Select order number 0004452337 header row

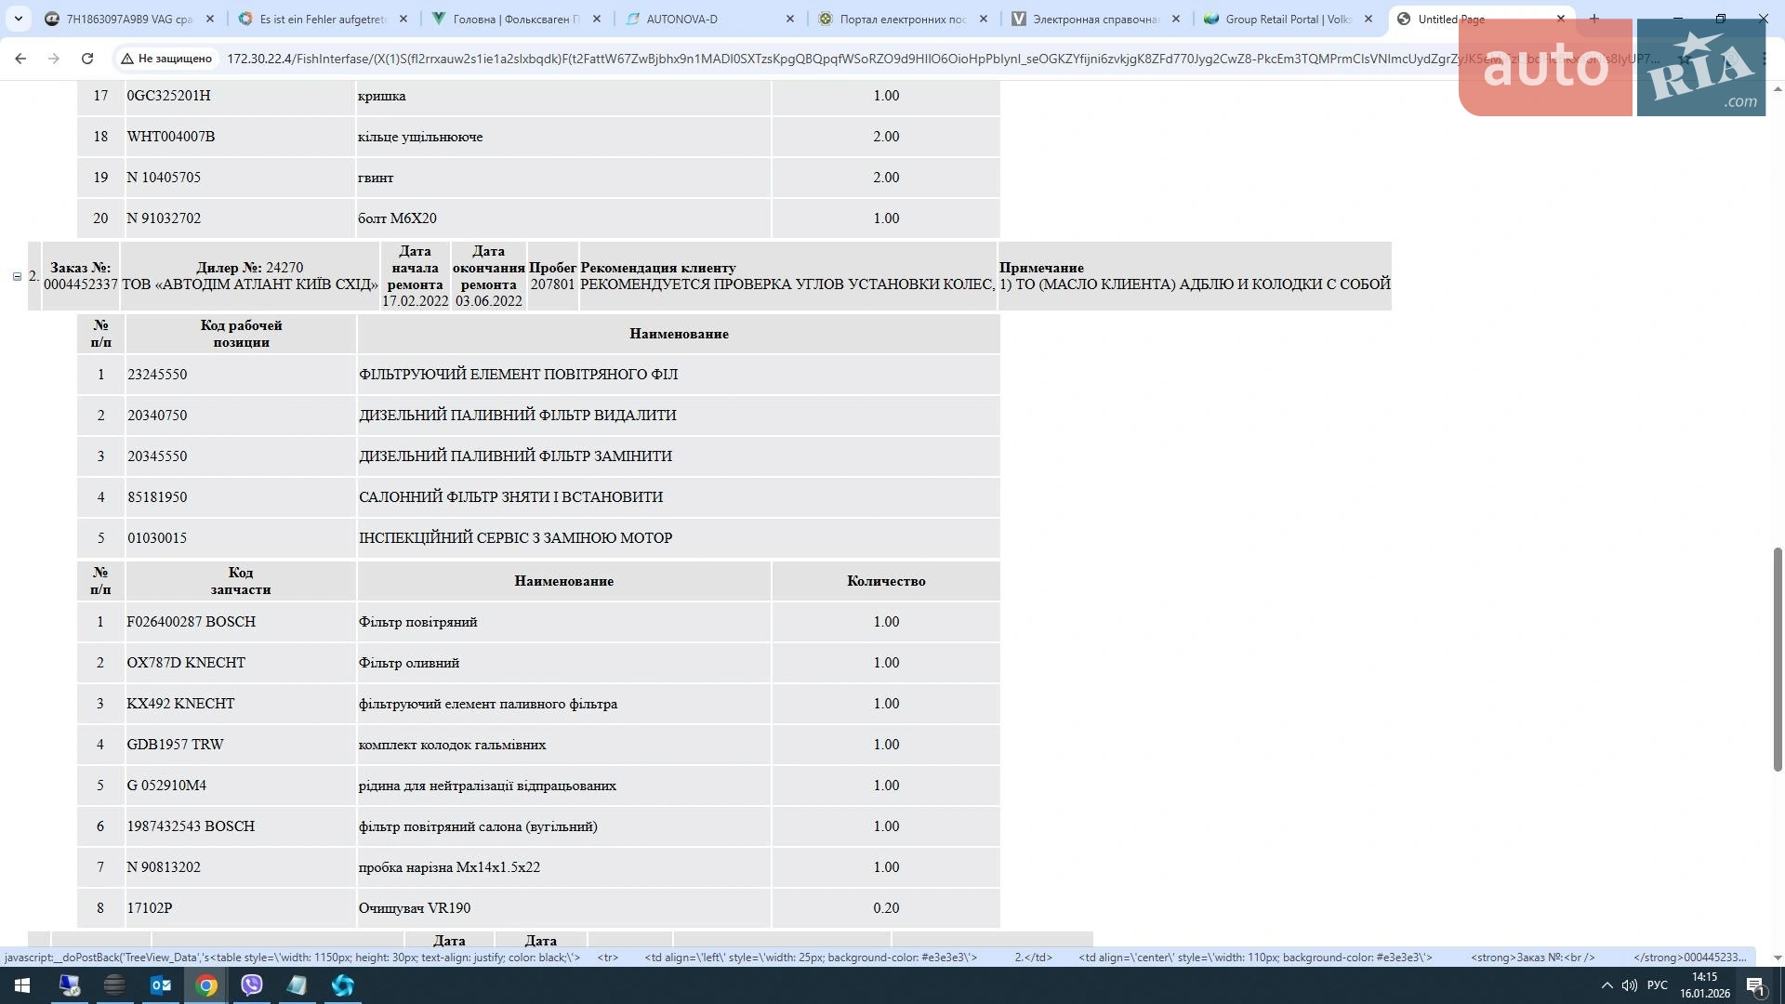[x=710, y=276]
